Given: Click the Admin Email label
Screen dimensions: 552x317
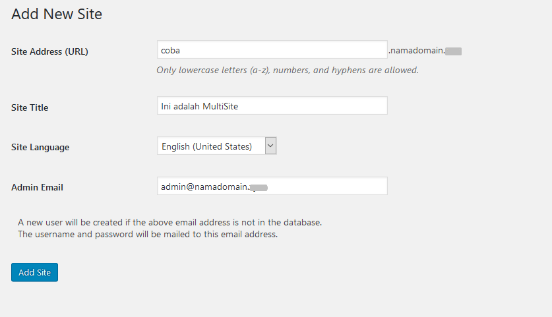Looking at the screenshot, I should 37,187.
